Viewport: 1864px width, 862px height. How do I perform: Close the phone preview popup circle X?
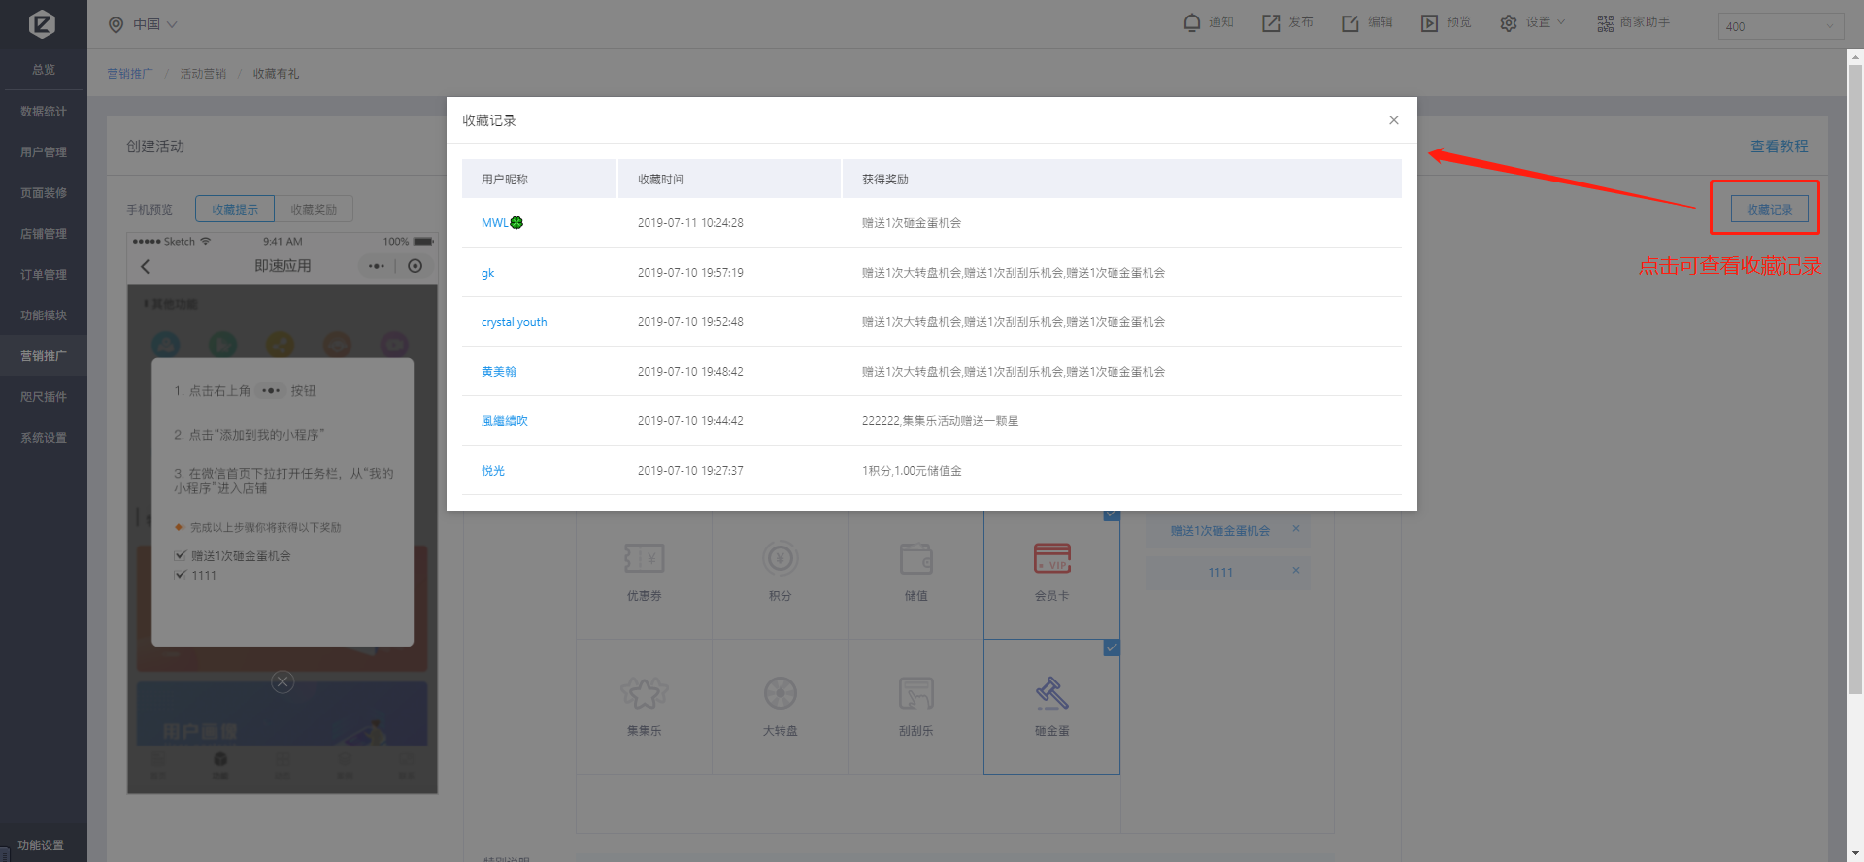[x=283, y=681]
